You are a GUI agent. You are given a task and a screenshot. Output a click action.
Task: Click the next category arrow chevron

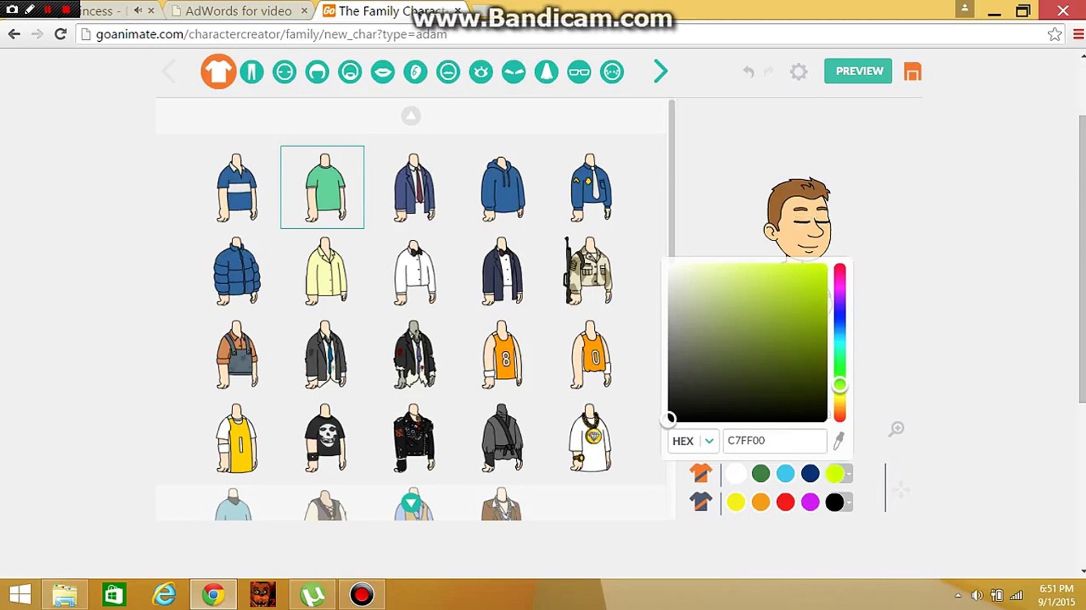[660, 72]
